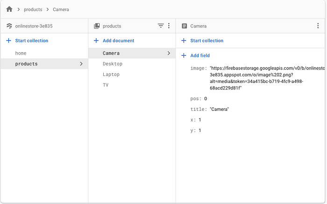Expand the Camera document chevron arrow
327x204 pixels.
(169, 53)
